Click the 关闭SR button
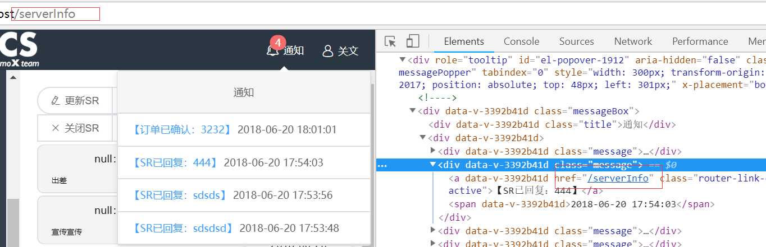This screenshot has width=766, height=247. coord(75,128)
